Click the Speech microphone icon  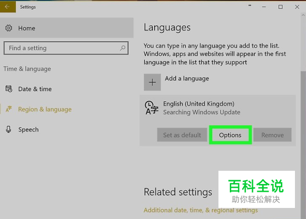tap(8, 129)
